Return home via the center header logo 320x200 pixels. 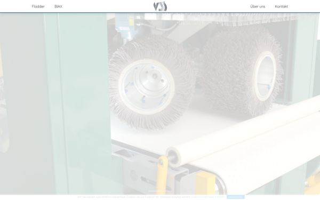[160, 6]
